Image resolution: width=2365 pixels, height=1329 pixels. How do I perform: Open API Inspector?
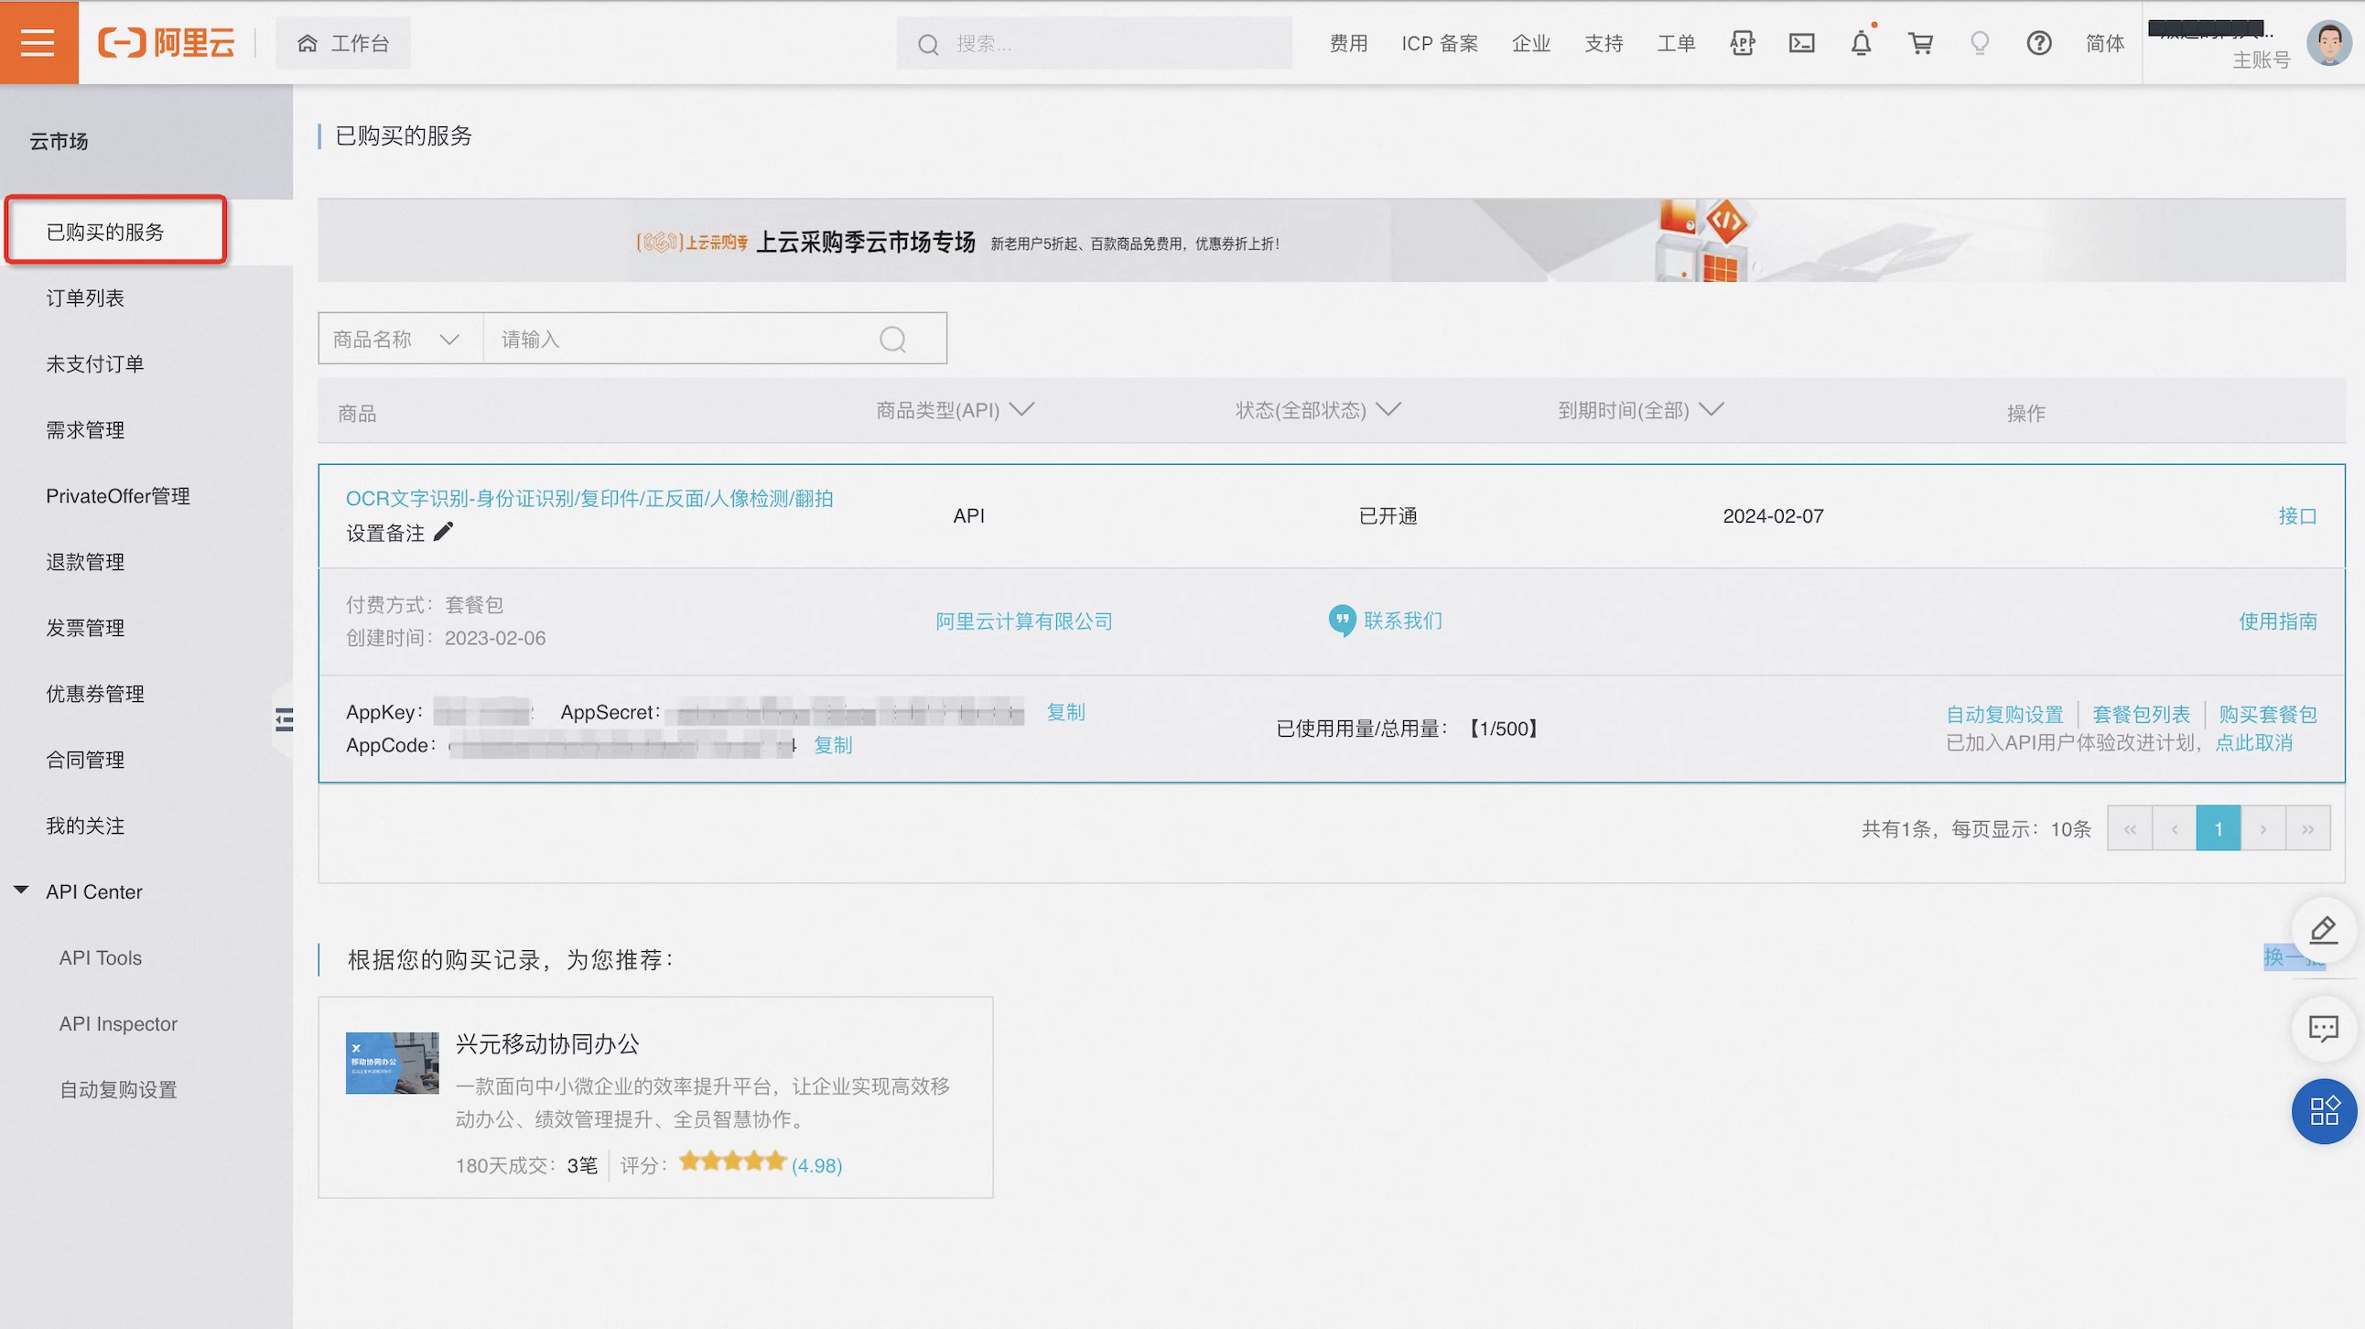pyautogui.click(x=118, y=1023)
